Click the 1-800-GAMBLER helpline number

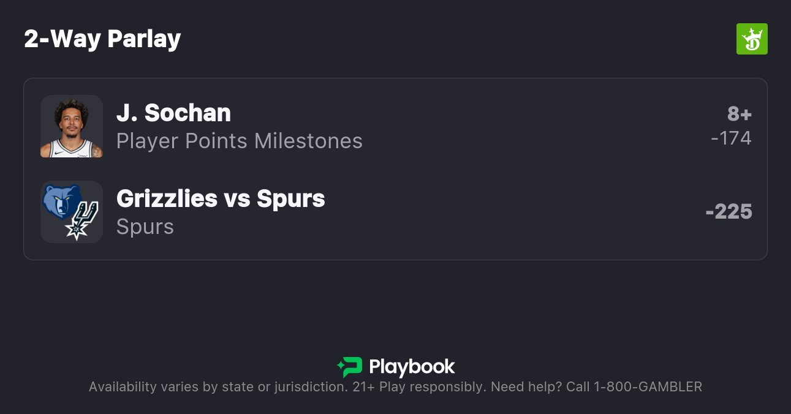(x=648, y=387)
